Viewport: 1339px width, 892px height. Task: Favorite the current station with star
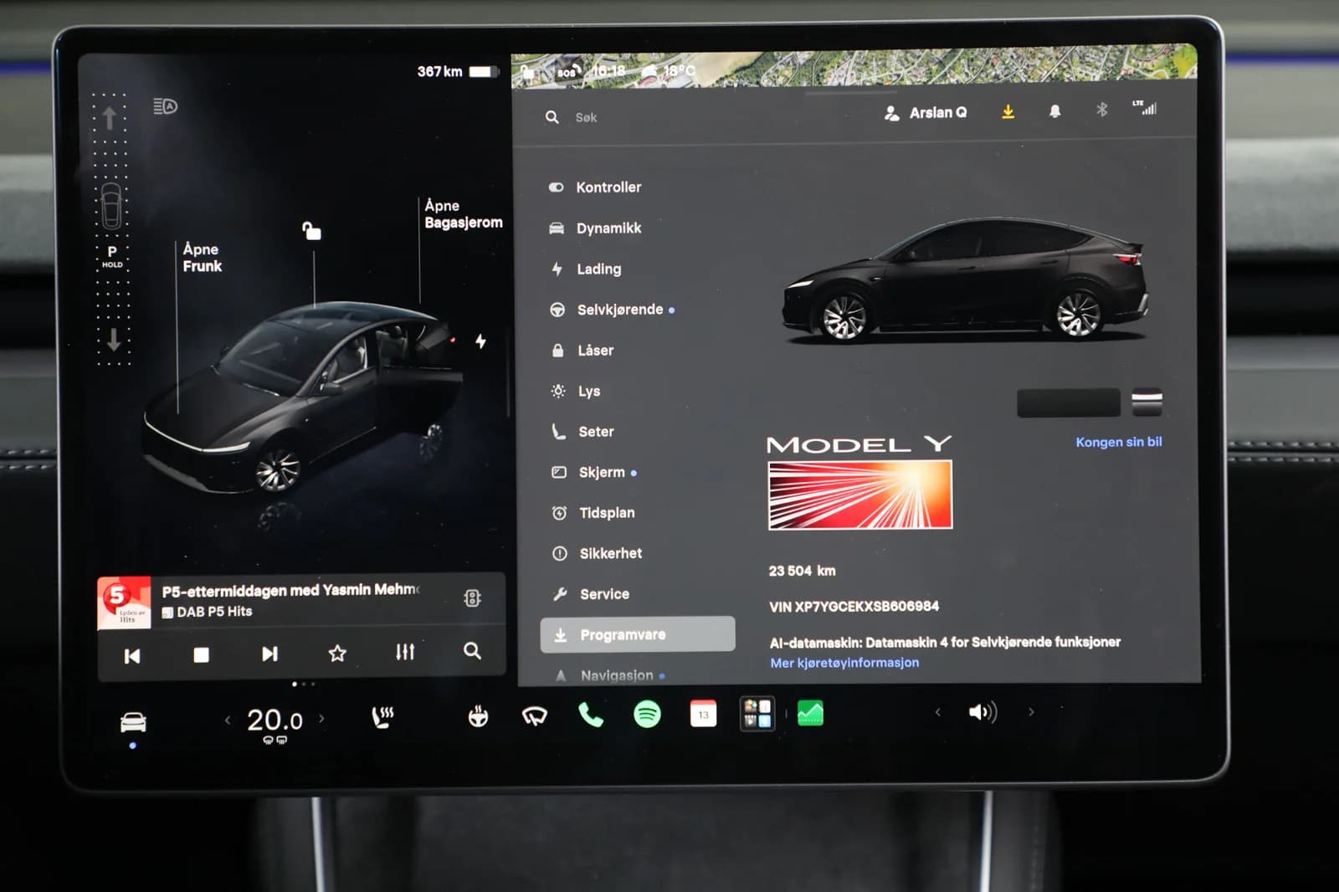click(x=337, y=654)
